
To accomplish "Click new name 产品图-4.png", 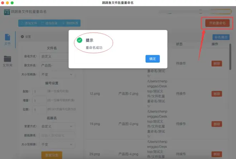I will point(128,154).
